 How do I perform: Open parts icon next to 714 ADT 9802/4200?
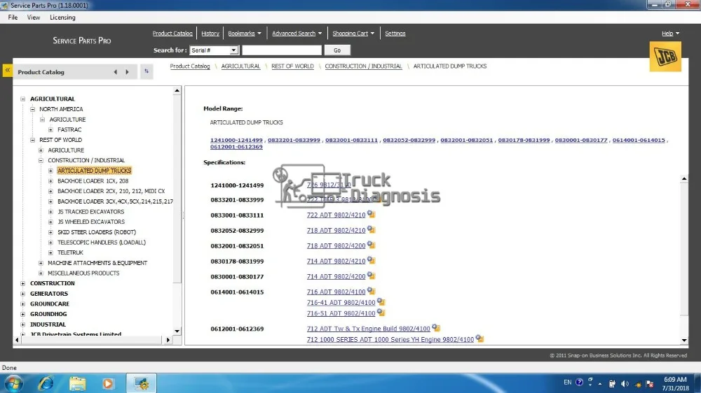(x=371, y=276)
